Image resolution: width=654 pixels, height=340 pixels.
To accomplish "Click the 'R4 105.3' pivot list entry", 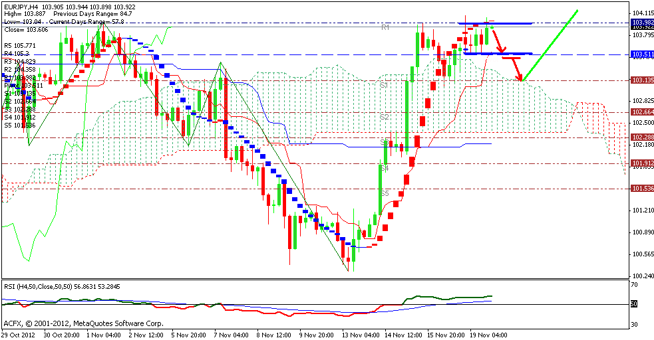I will pyautogui.click(x=16, y=54).
